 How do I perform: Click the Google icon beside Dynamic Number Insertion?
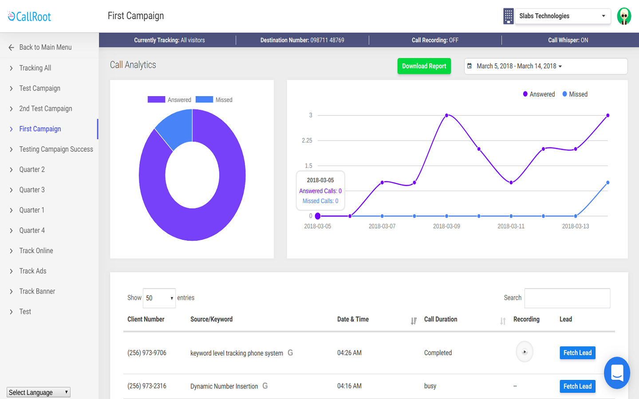coord(265,386)
